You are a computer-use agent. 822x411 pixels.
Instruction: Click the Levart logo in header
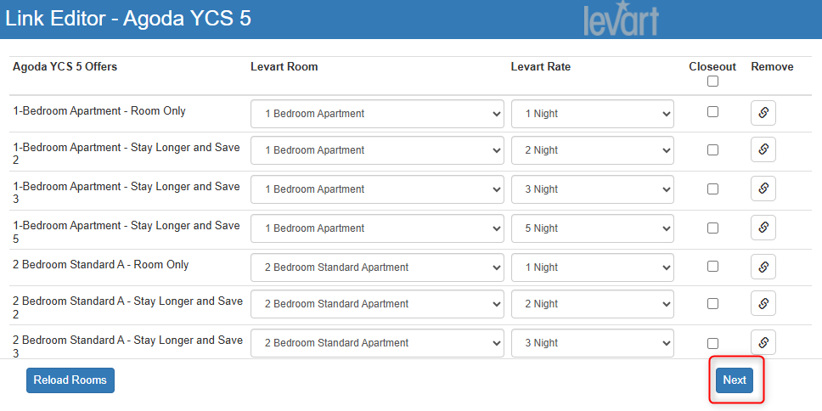tap(621, 20)
